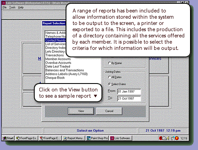Select Cheque Book in the report list

[55, 78]
